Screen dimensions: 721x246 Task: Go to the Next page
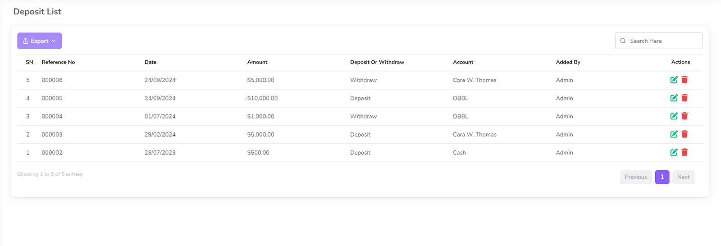683,177
